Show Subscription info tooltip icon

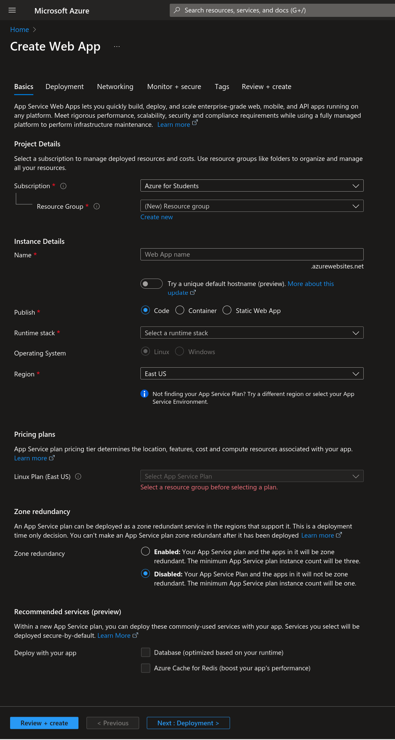tap(63, 186)
